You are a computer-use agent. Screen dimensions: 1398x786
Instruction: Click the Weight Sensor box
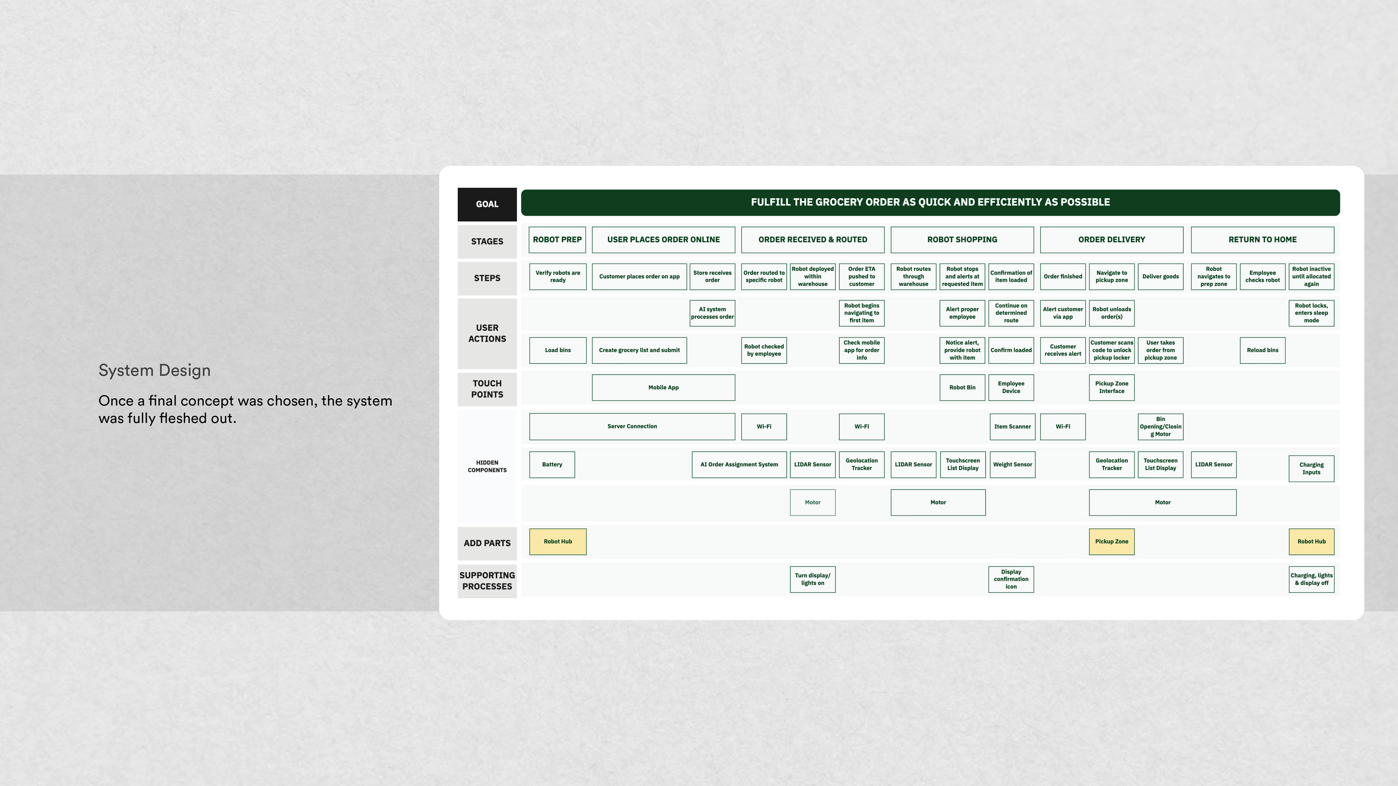click(x=1012, y=464)
